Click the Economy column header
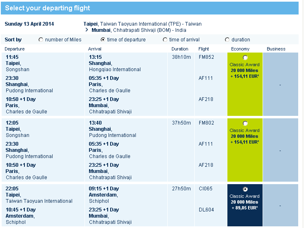Viewport: 304px width, 228px height. point(240,49)
